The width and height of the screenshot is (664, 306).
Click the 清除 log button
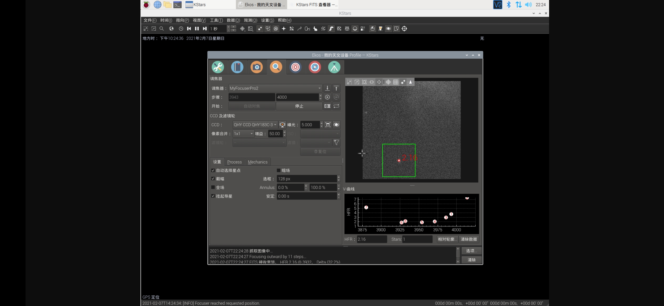(x=472, y=260)
